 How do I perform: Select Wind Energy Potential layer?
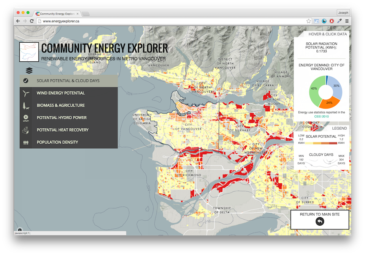[69, 93]
